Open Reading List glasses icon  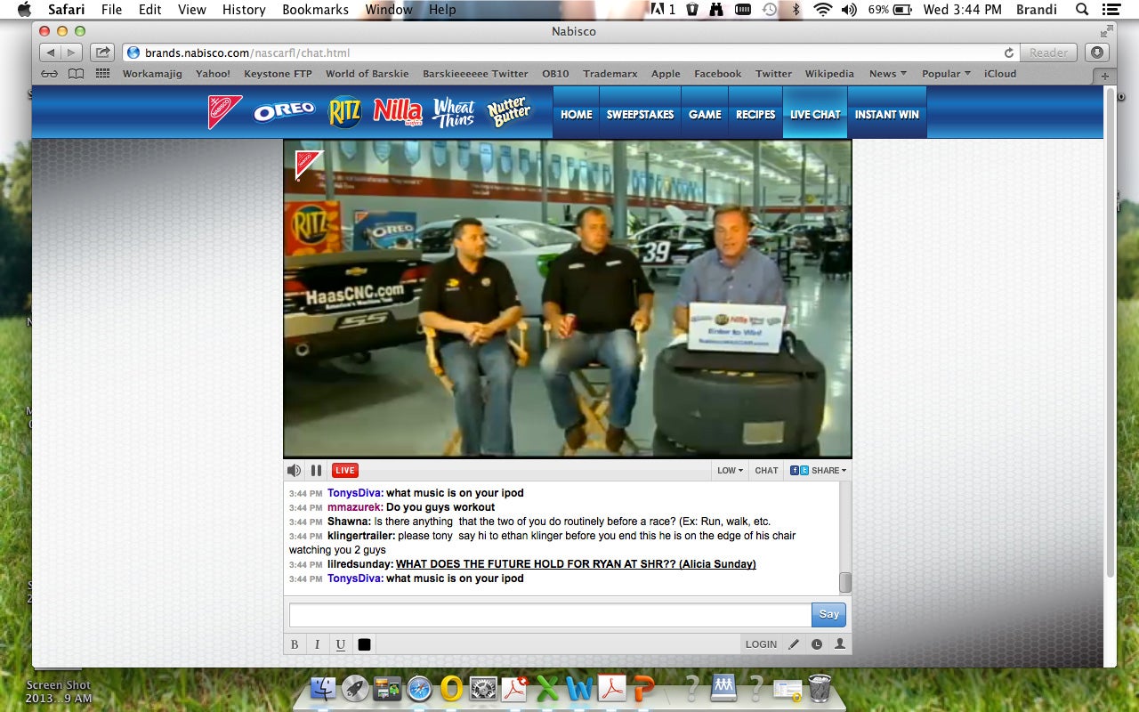[x=49, y=74]
